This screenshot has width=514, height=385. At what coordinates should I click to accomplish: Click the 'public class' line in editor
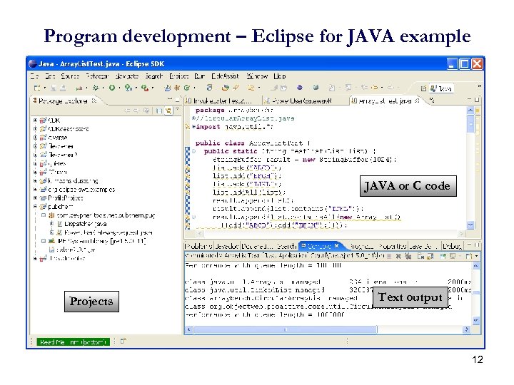click(x=253, y=143)
